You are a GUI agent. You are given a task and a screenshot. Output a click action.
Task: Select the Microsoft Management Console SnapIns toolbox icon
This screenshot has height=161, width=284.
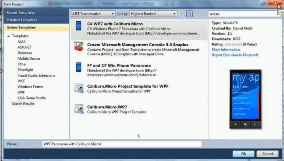[79, 46]
